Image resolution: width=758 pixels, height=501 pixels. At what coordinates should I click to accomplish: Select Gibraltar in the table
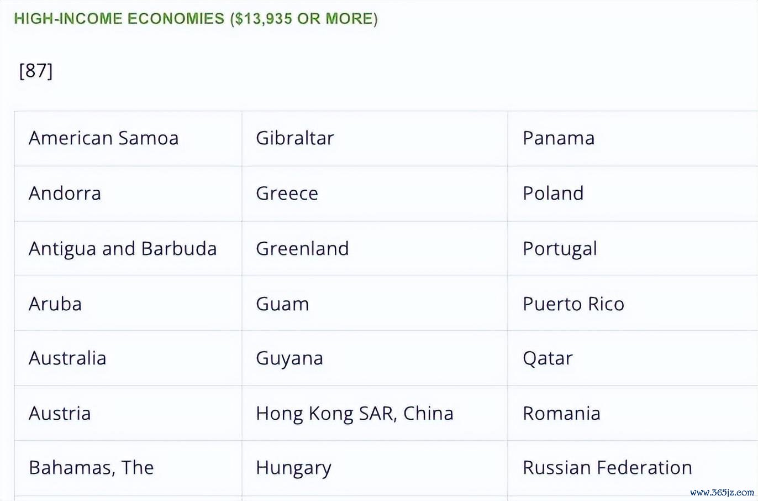click(x=375, y=138)
